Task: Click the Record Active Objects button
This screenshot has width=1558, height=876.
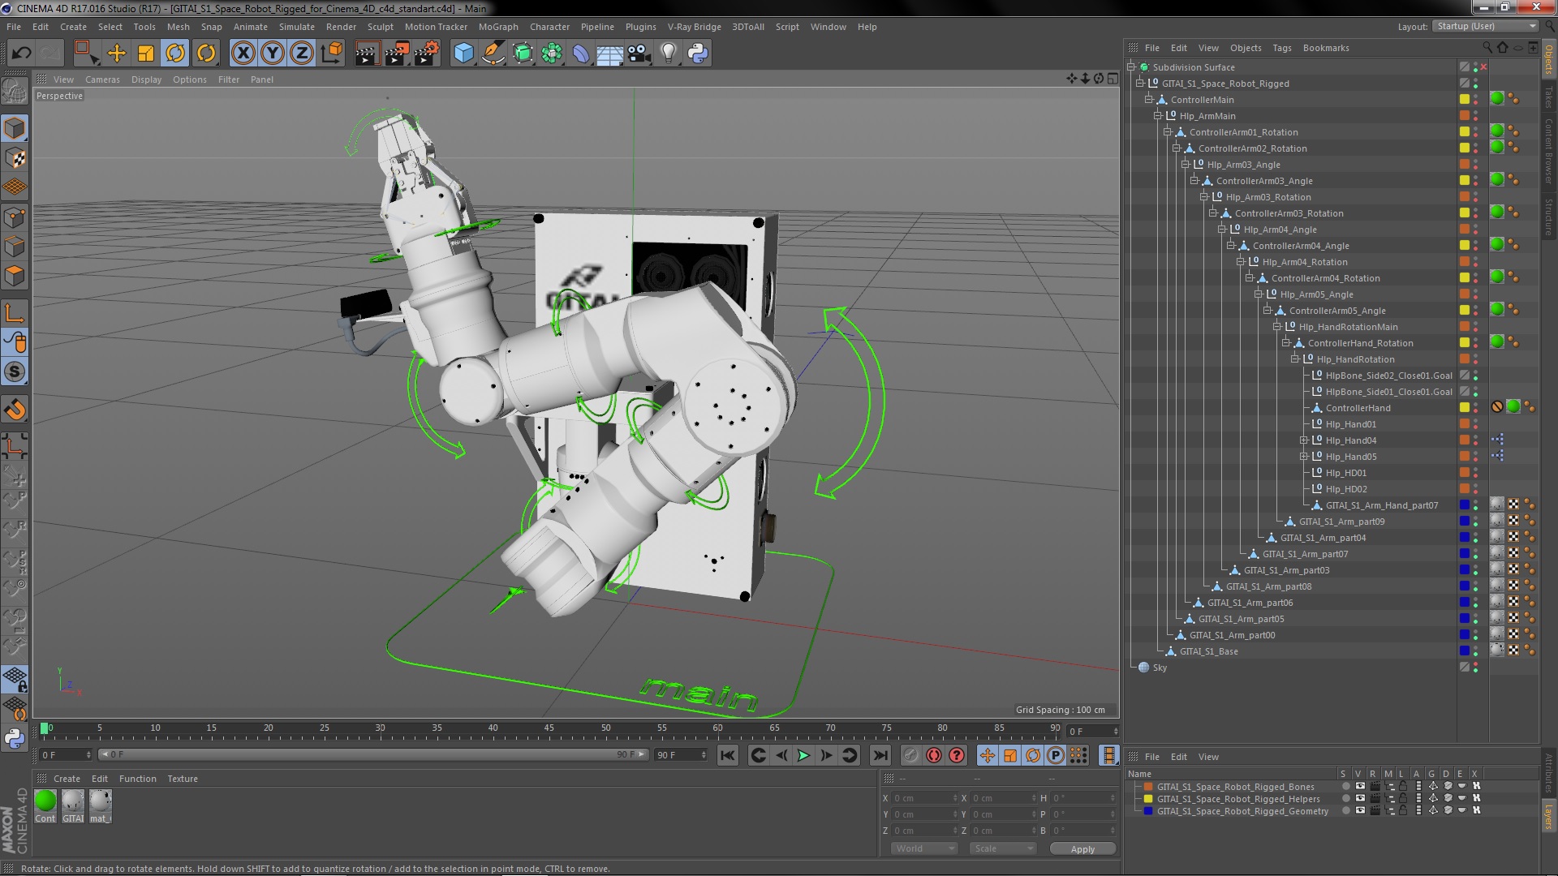Action: [911, 755]
